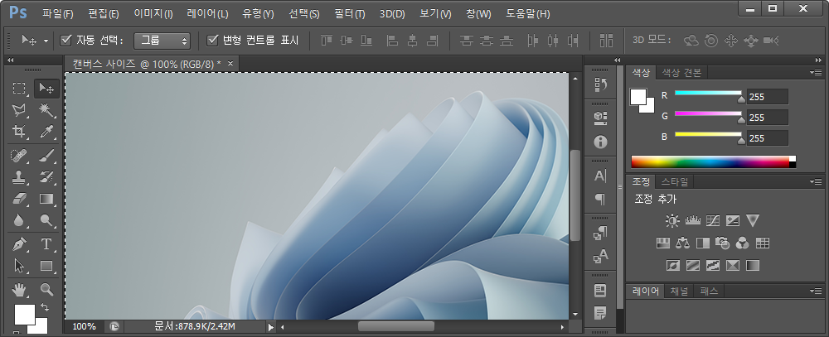Screen dimensions: 829x337
Task: Select the Polygonal Lasso tool
Action: coord(20,109)
